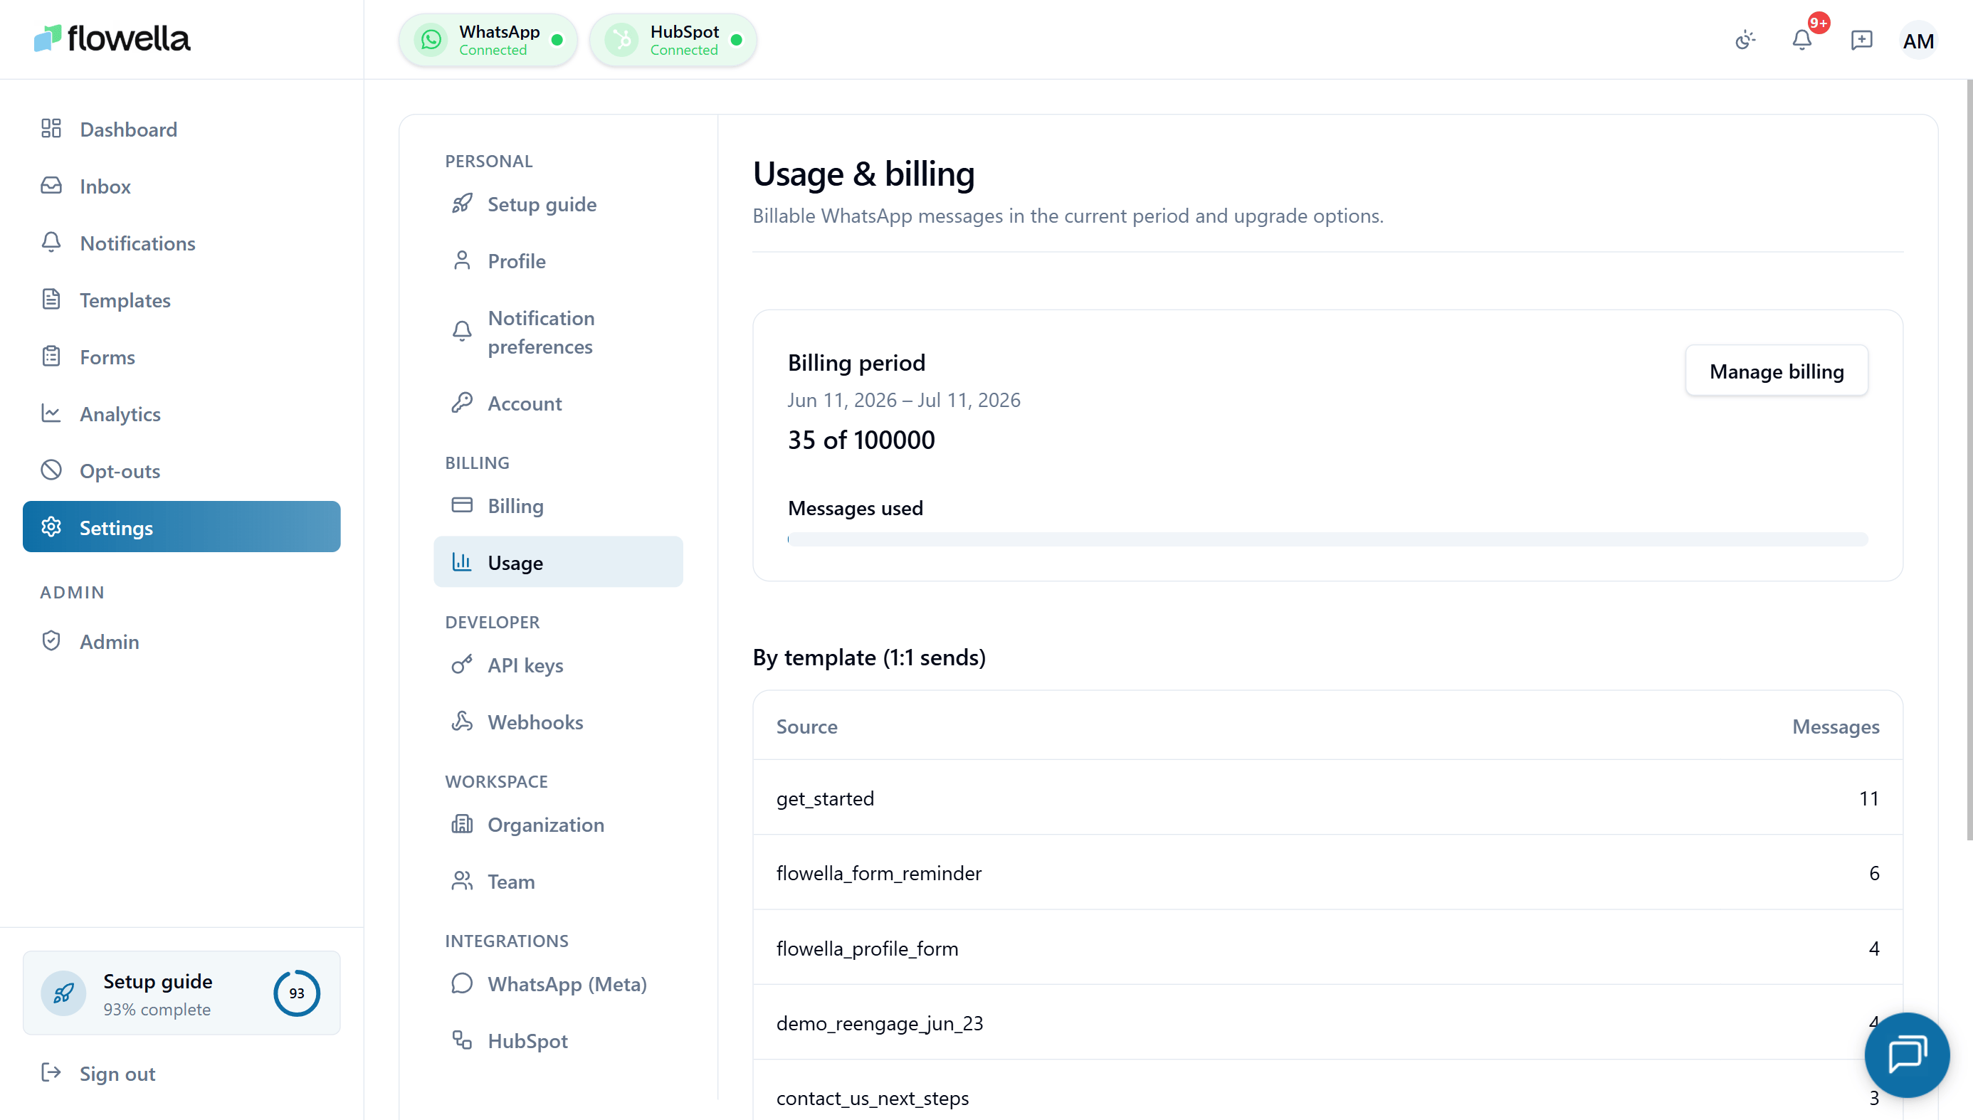The height and width of the screenshot is (1120, 1973).
Task: Click Sign out
Action: [x=181, y=1073]
